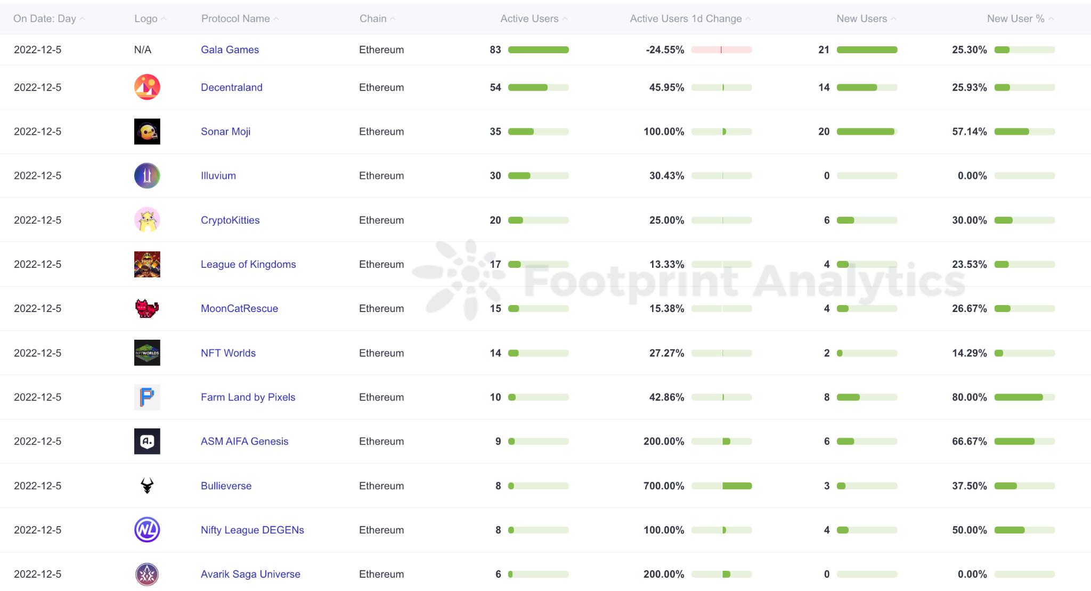Click Gala Games active users value 83
The height and width of the screenshot is (591, 1091).
(x=495, y=50)
